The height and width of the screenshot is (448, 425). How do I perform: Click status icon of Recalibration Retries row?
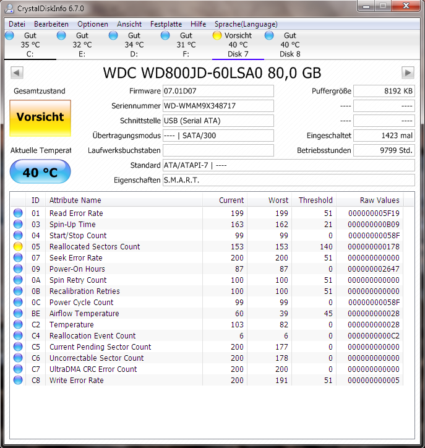pyautogui.click(x=18, y=291)
